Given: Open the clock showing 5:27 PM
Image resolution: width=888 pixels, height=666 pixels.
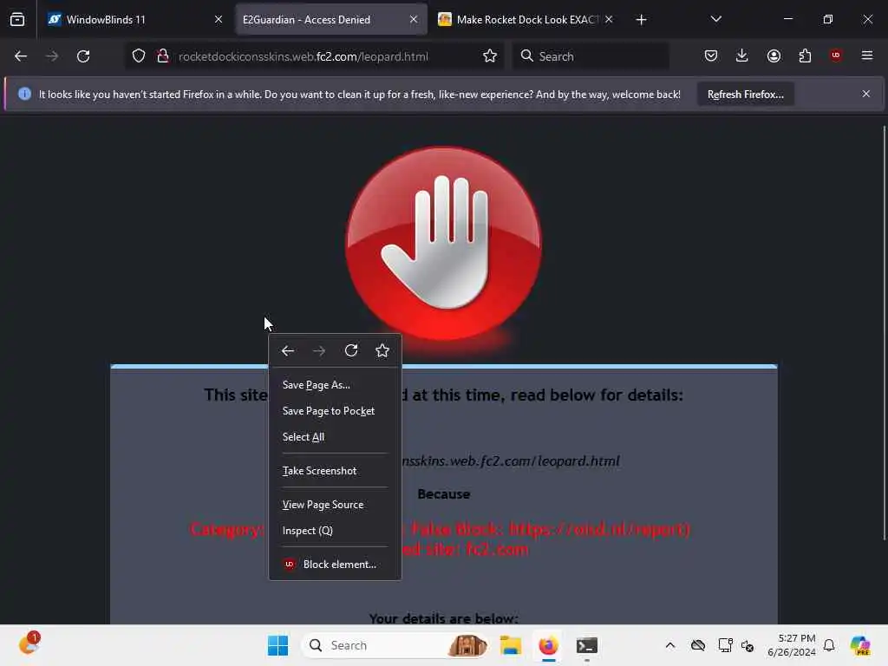Looking at the screenshot, I should point(791,645).
